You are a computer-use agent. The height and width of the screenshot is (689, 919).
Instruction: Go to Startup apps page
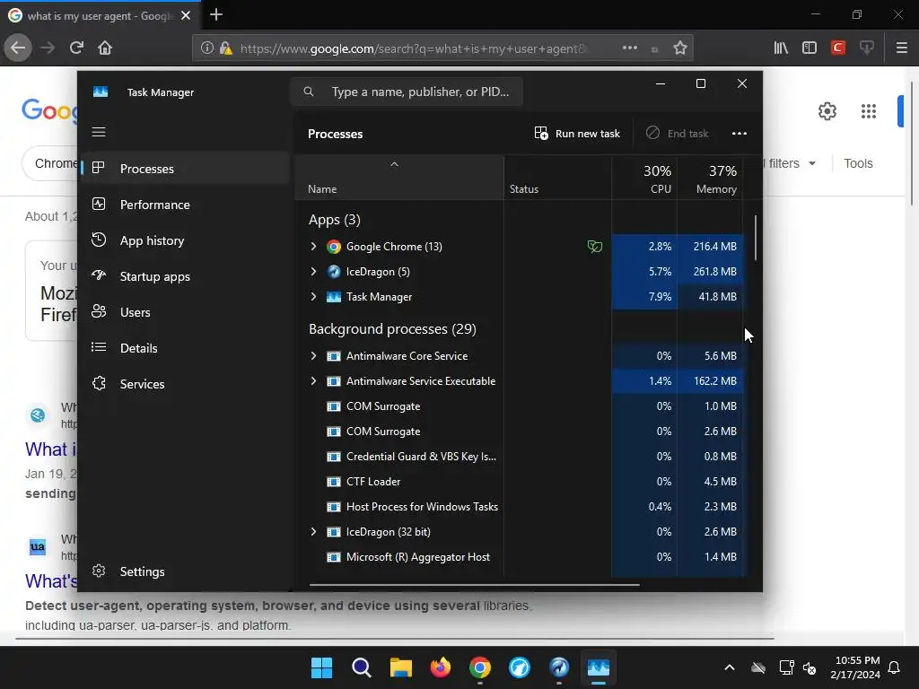click(186, 276)
